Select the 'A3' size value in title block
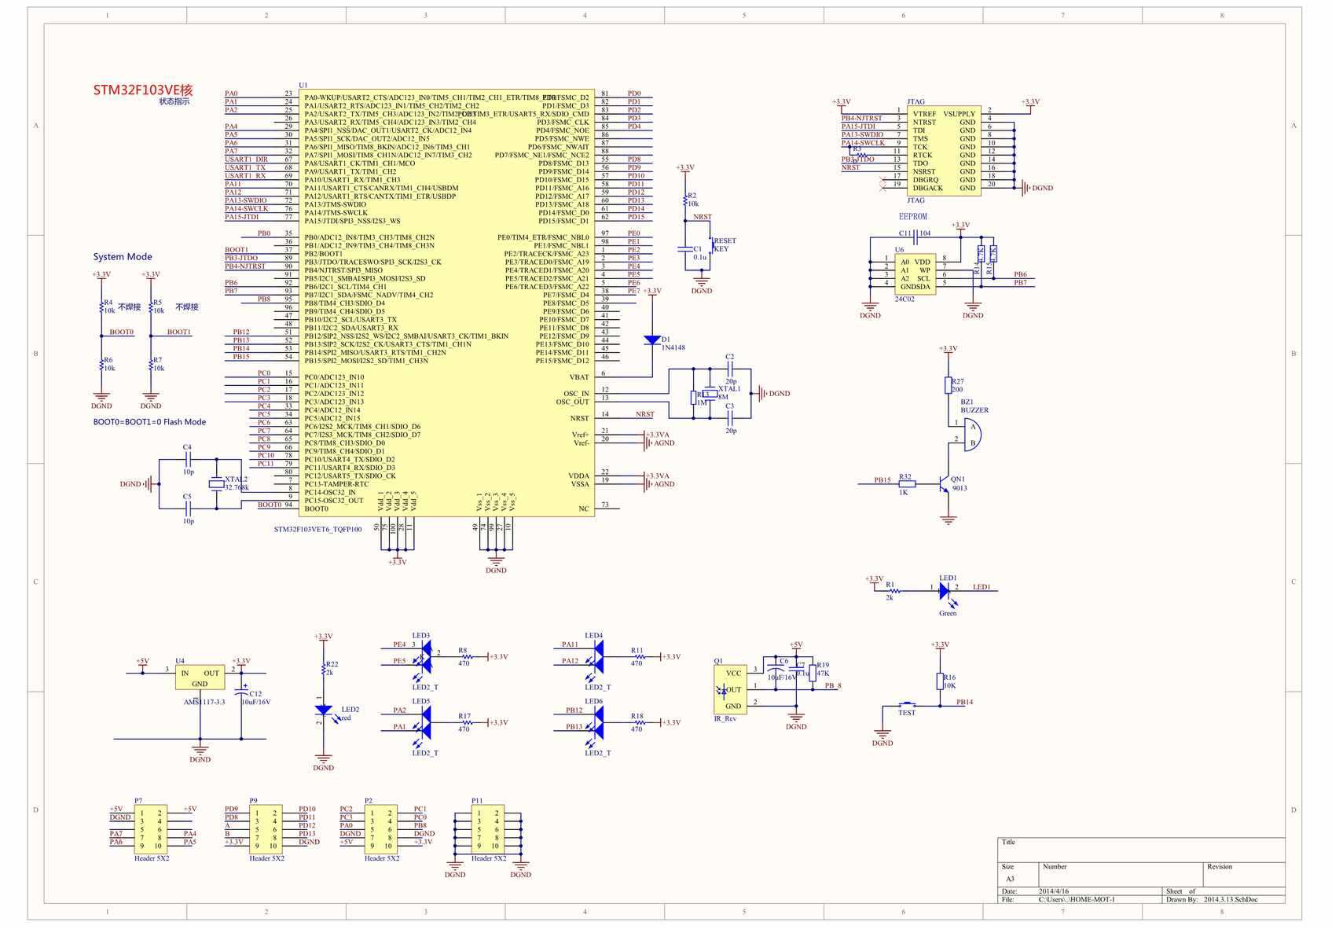Viewport: 1332px width, 929px height. [x=1011, y=879]
